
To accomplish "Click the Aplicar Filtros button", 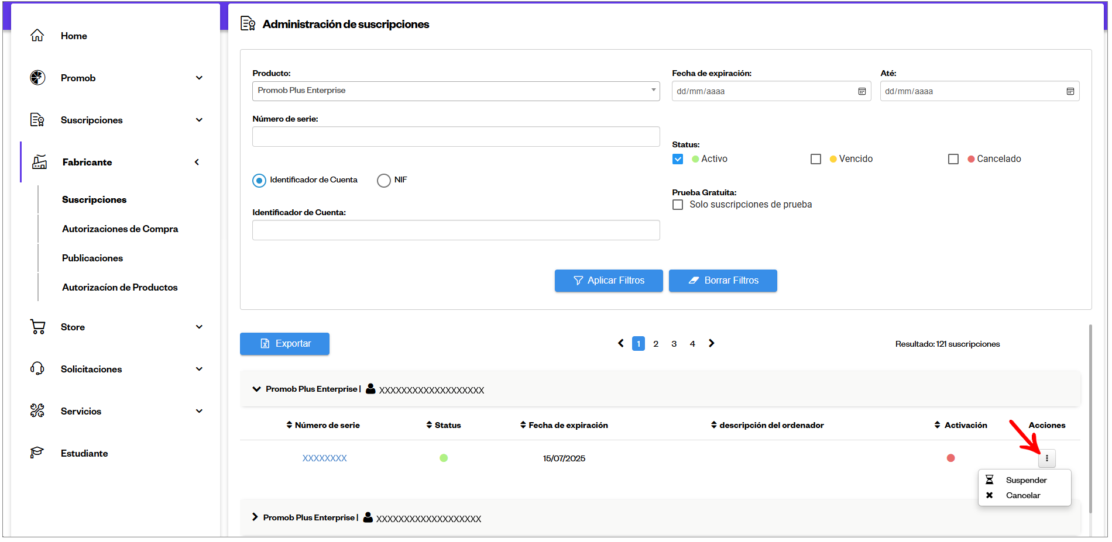I will [609, 281].
